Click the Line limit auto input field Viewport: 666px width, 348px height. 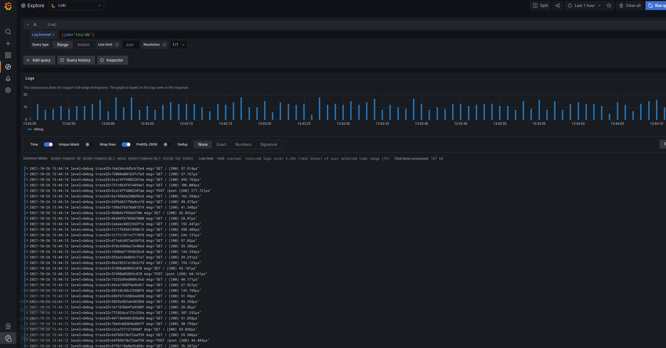pos(131,45)
